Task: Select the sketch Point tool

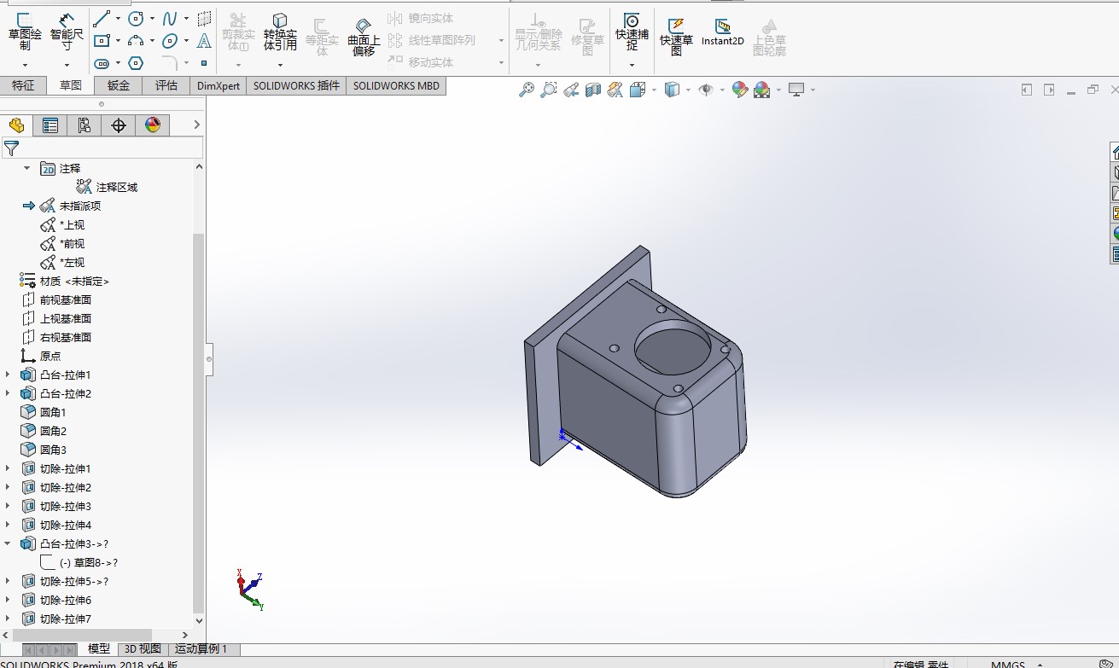Action: [x=204, y=63]
